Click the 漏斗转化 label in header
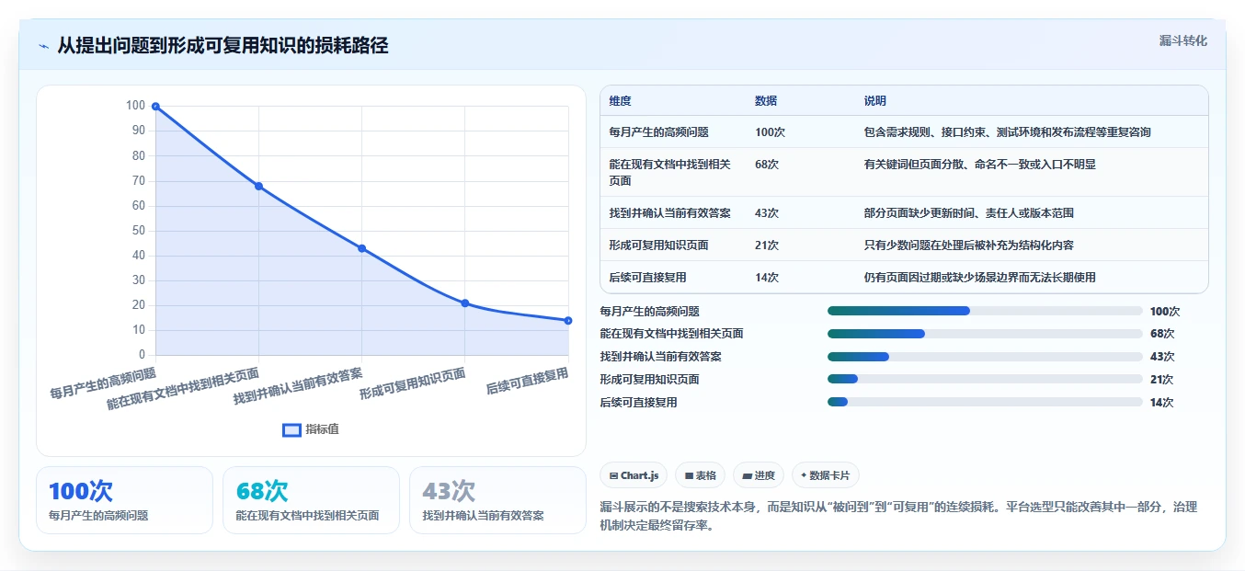Image resolution: width=1245 pixels, height=571 pixels. (1182, 41)
